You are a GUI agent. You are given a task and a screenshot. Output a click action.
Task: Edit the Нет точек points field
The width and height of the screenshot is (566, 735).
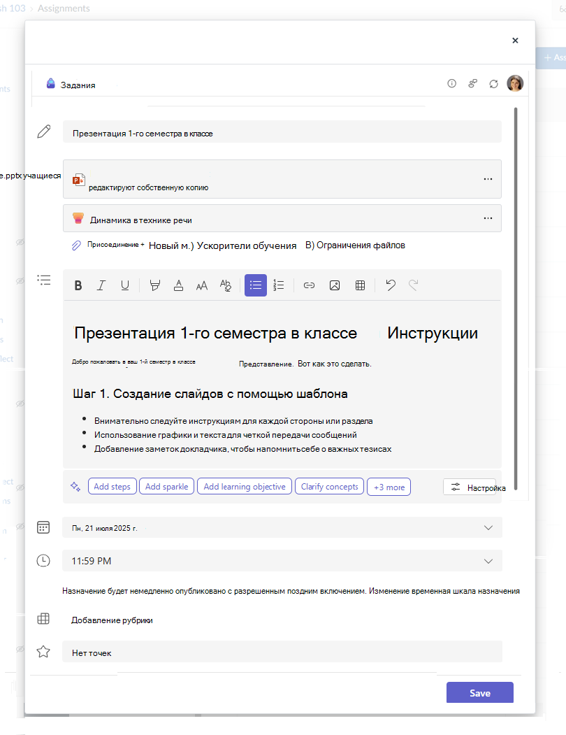(x=282, y=652)
